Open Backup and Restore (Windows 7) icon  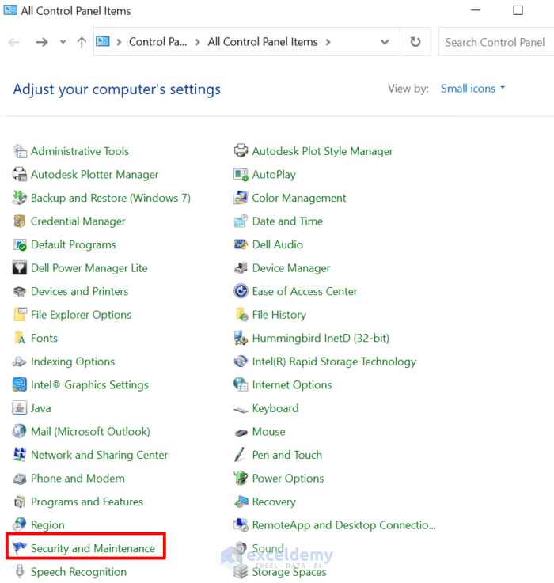coord(20,198)
